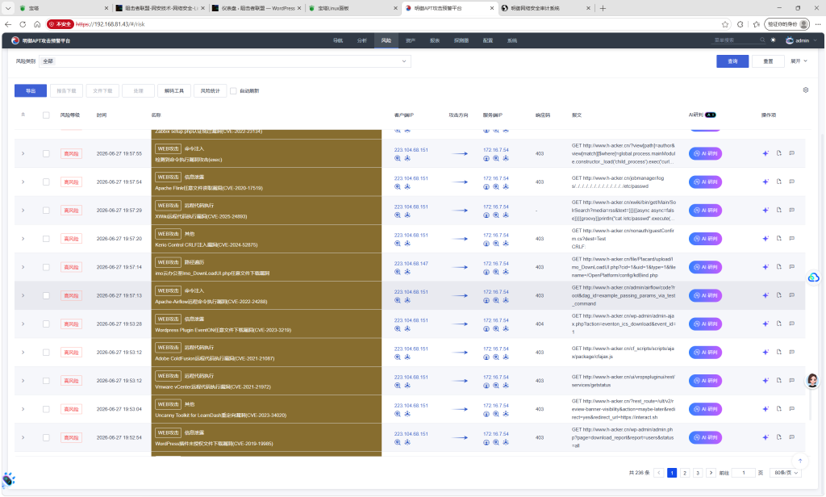Open the 80条/页 page size dropdown
The image size is (826, 497).
786,473
